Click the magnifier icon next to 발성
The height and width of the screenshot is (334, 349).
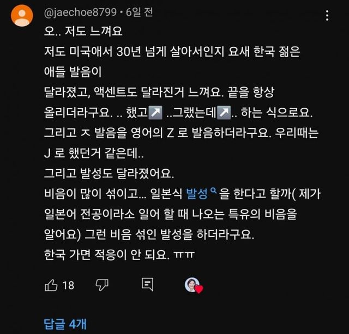tap(213, 190)
